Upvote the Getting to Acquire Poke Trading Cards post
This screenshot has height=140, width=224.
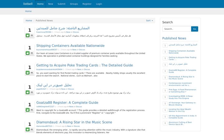(28, 73)
